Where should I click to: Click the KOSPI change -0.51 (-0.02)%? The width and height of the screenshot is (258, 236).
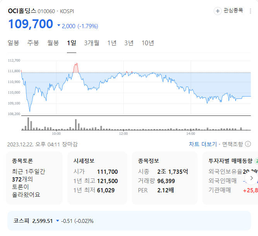[x=77, y=221]
